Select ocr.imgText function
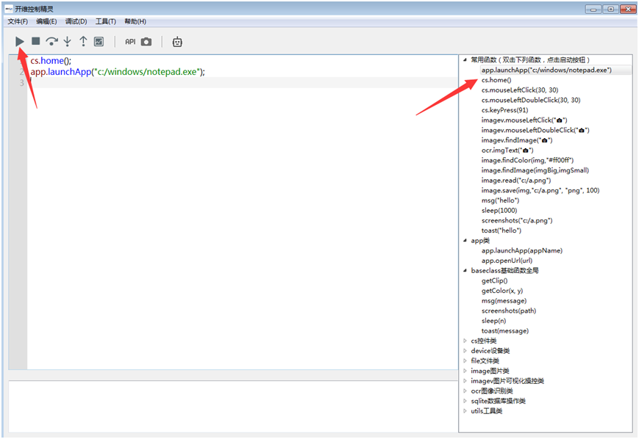This screenshot has width=639, height=439. pos(507,150)
